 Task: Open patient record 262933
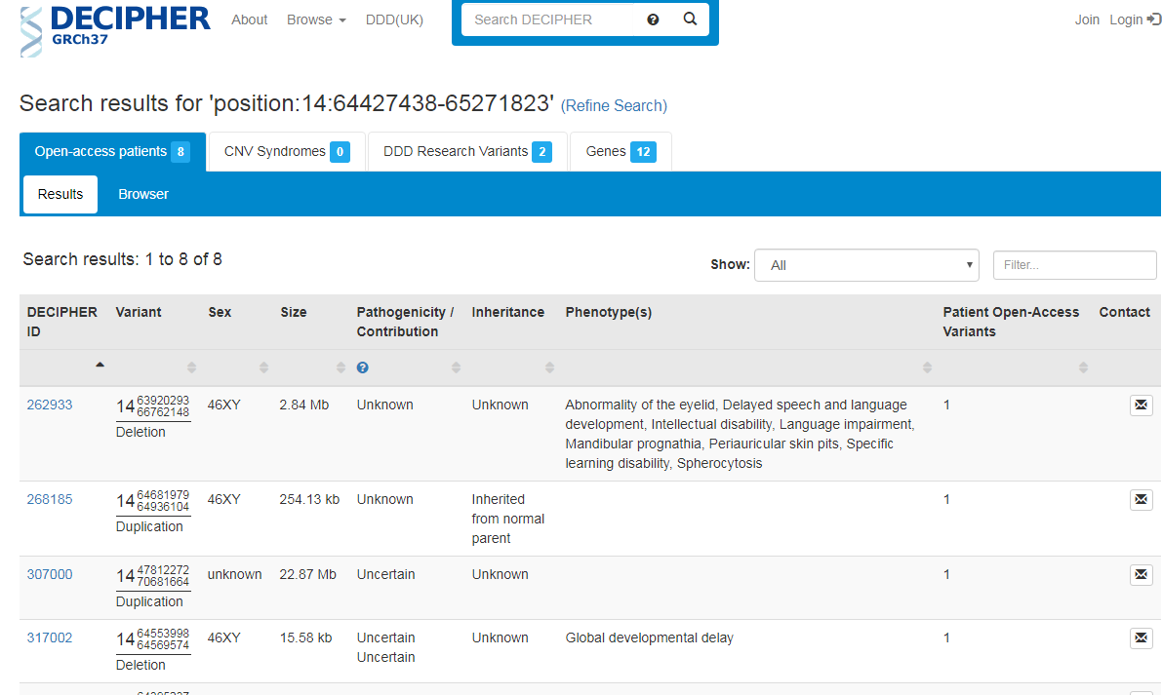pyautogui.click(x=50, y=405)
